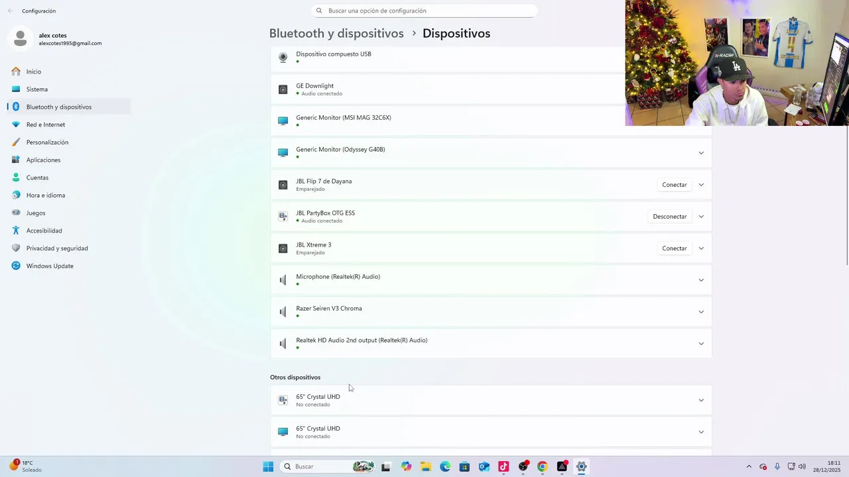The image size is (849, 477).
Task: Show hidden system tray icons
Action: pyautogui.click(x=749, y=466)
